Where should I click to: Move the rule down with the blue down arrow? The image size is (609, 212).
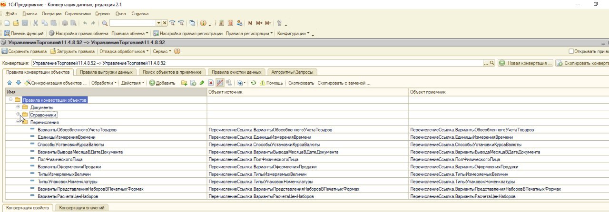19,83
